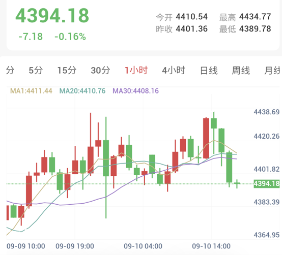Viewport: 282px width, 255px height.
Task: Click the 09-10 04:00 time label
Action: pos(143,246)
